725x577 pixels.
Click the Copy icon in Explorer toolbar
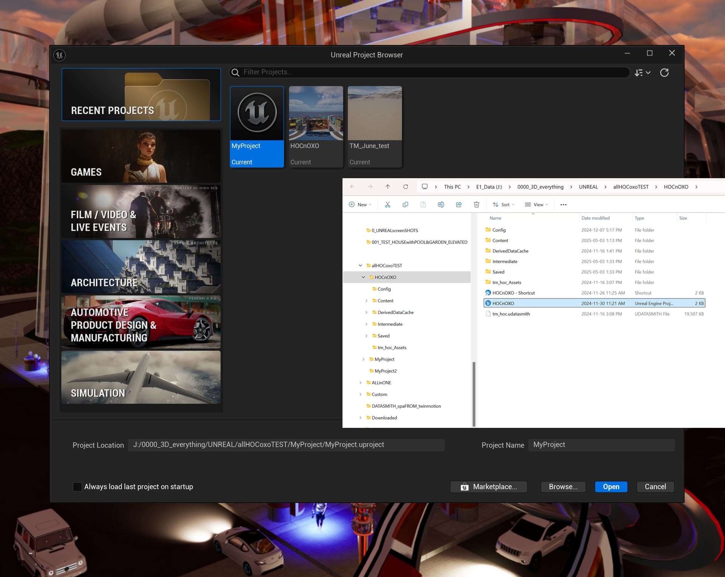point(405,205)
